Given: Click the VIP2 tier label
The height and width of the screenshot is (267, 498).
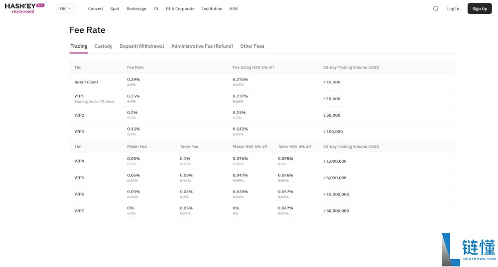Looking at the screenshot, I should pos(79,115).
